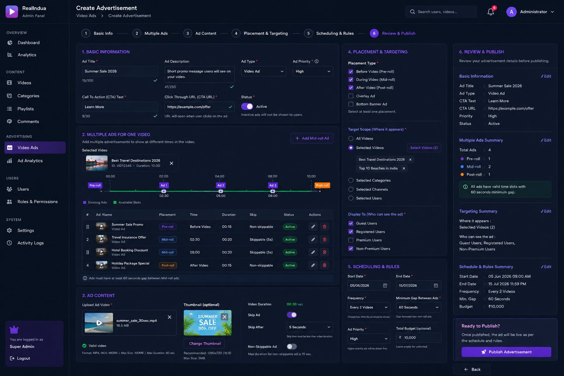Toggle the Active status switch
This screenshot has width=564, height=376.
(247, 106)
